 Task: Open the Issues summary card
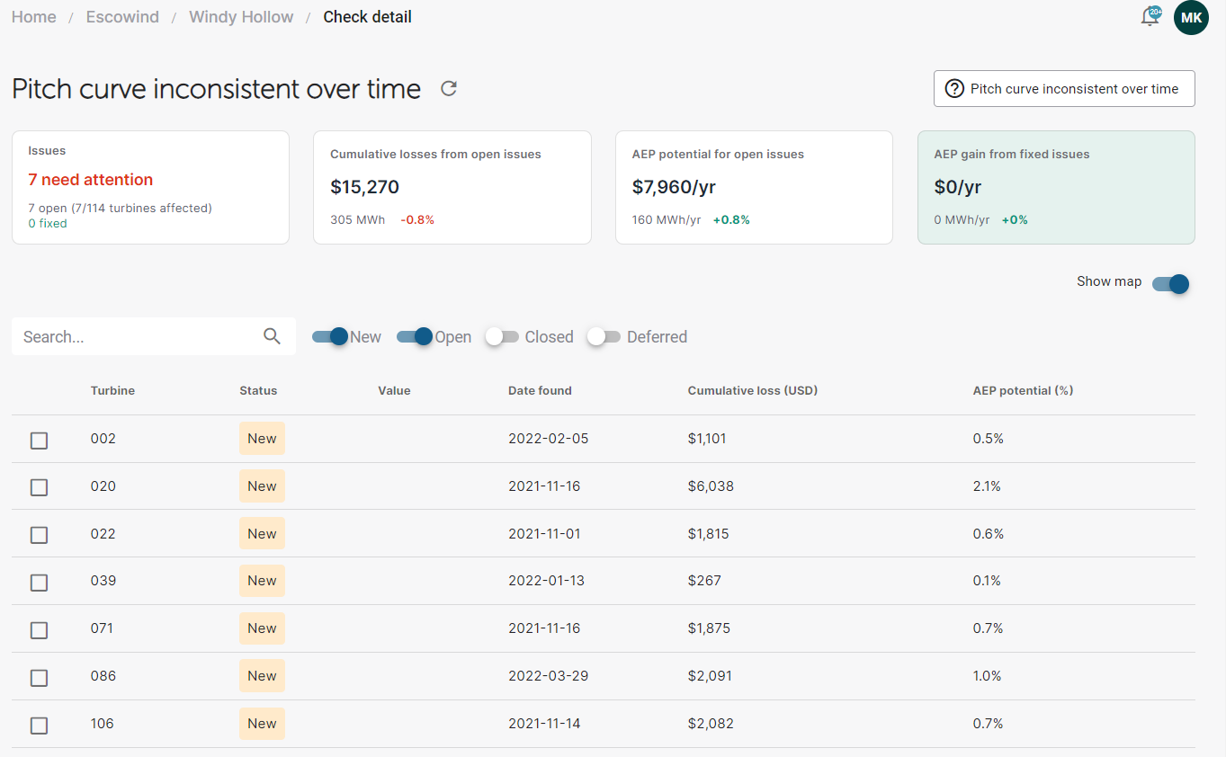coord(150,188)
